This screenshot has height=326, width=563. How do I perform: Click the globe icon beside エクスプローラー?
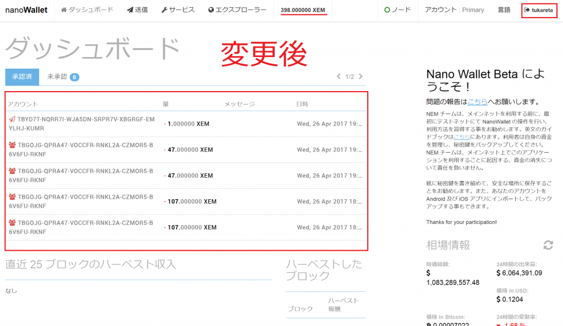[x=211, y=10]
